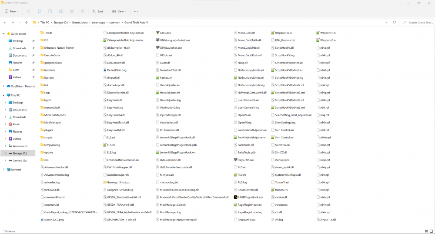The height and width of the screenshot is (234, 435).
Task: Click the Up directory arrow
Action: pyautogui.click(x=26, y=22)
